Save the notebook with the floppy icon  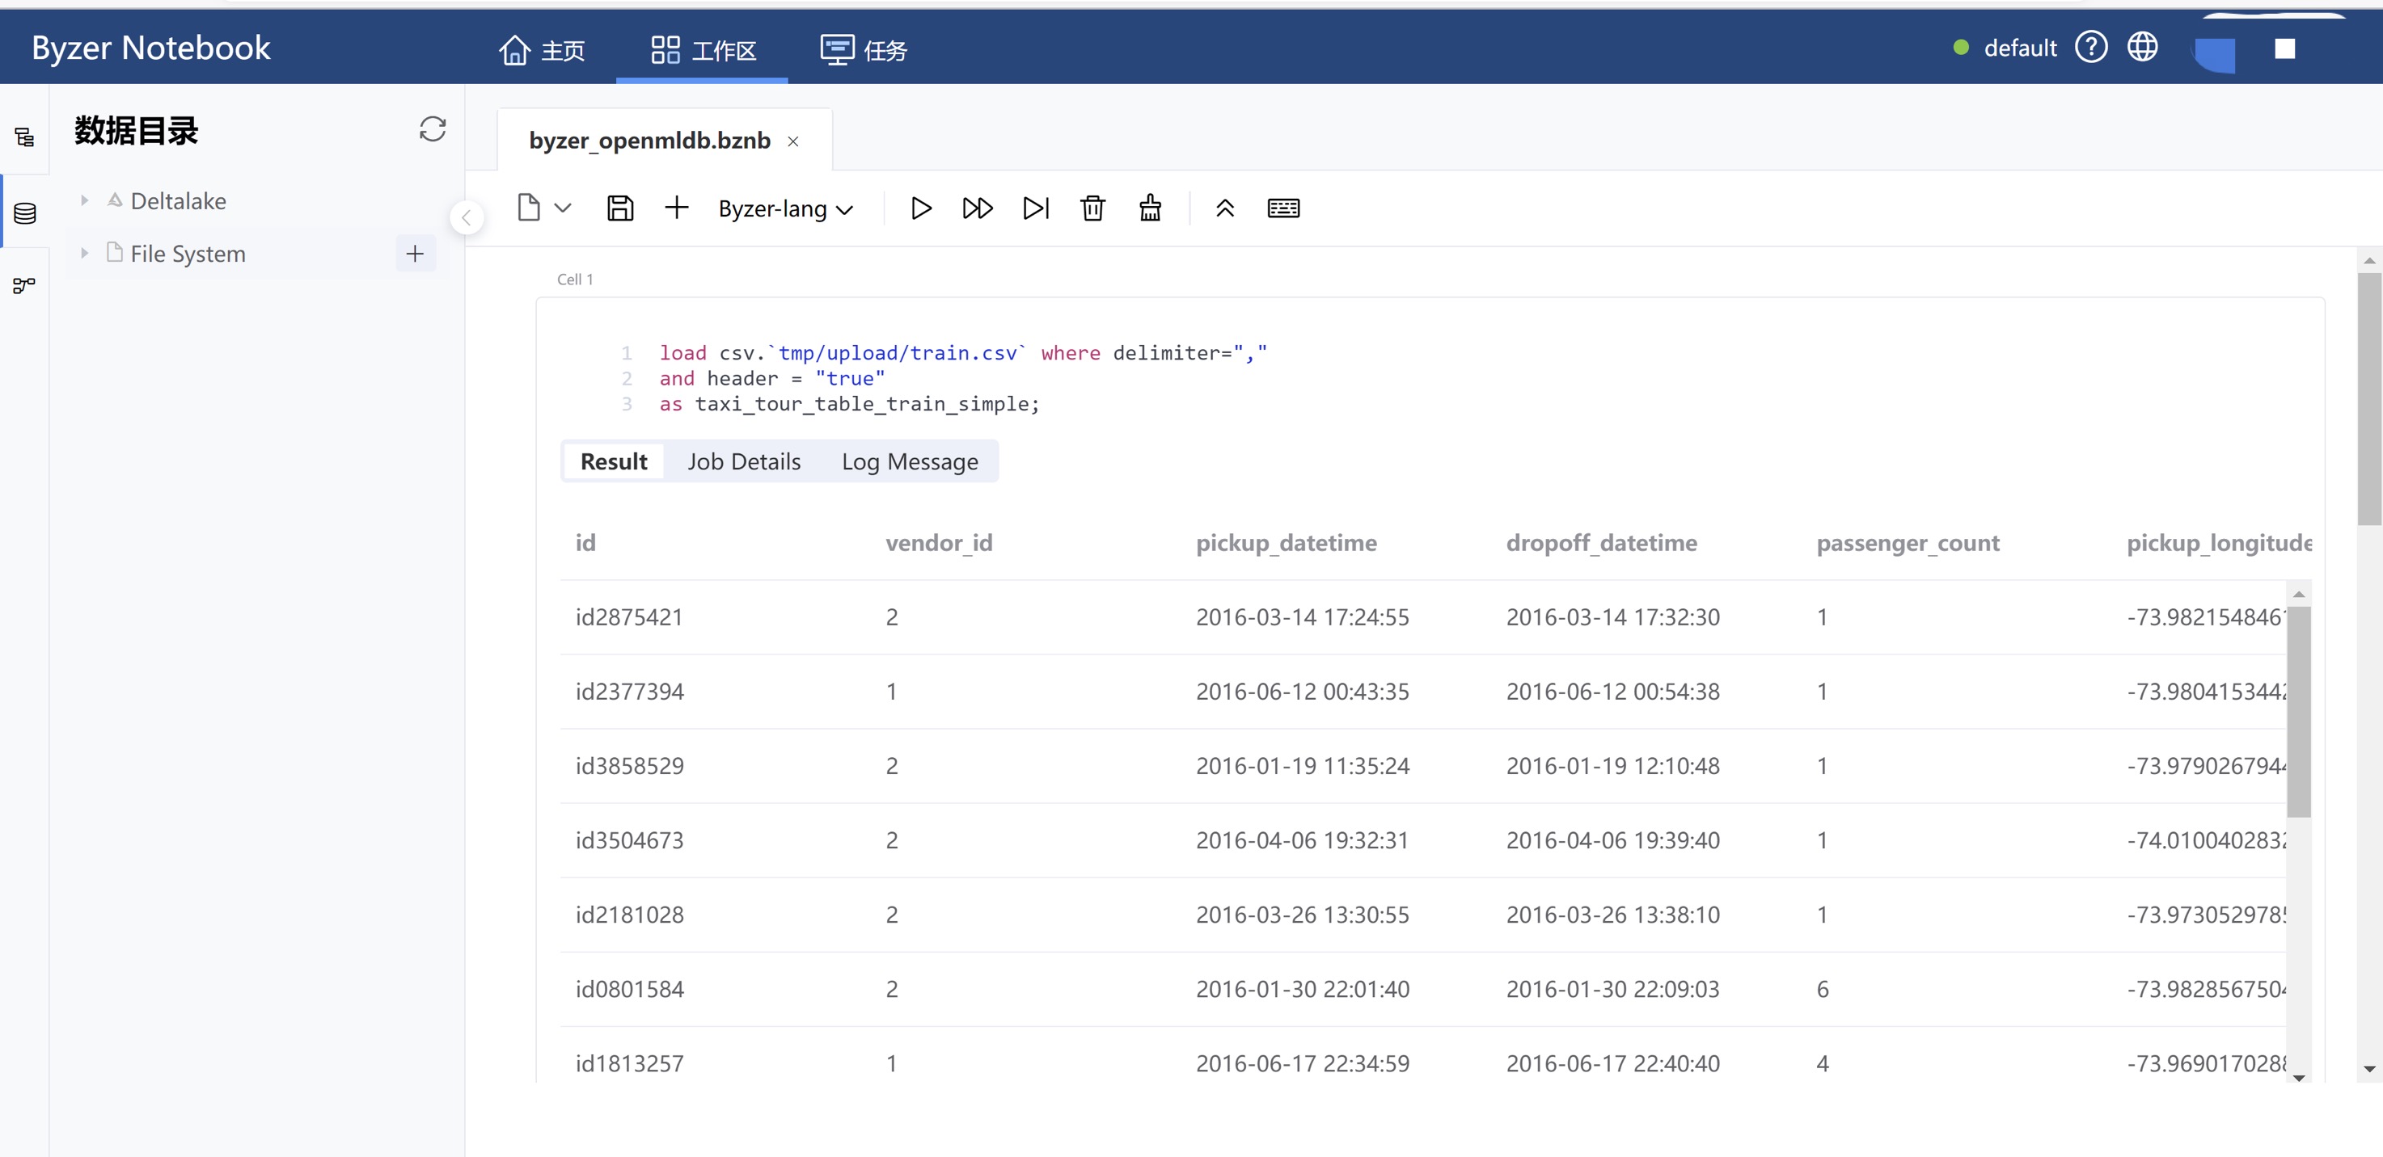619,208
